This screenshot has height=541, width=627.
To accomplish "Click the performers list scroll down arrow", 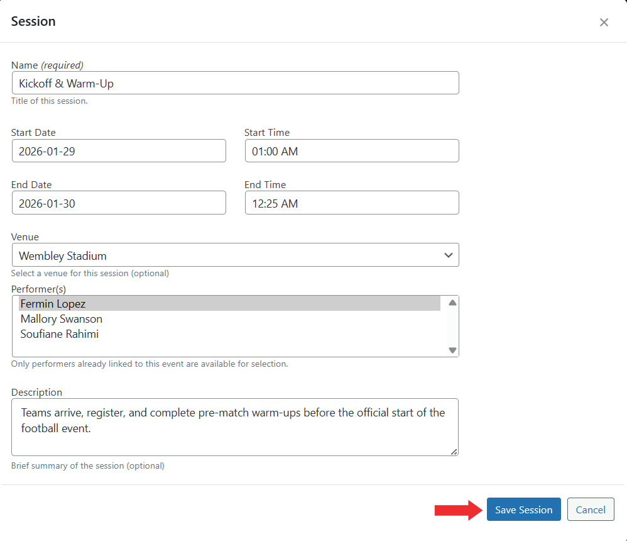I will tap(452, 350).
